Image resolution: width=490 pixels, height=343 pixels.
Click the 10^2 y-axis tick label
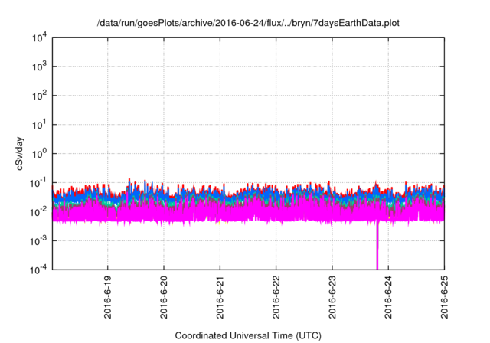pos(39,96)
